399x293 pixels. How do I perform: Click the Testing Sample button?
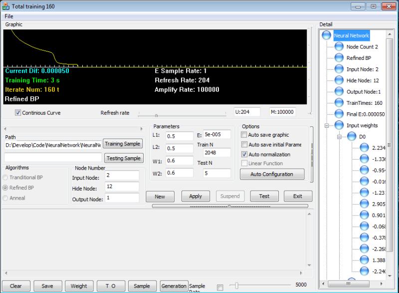[124, 158]
